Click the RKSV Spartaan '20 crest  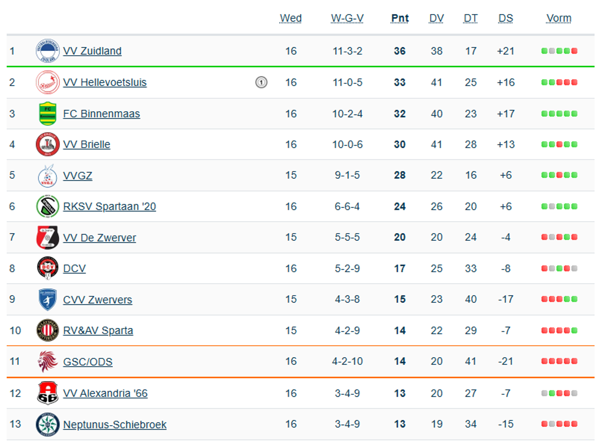(x=47, y=206)
